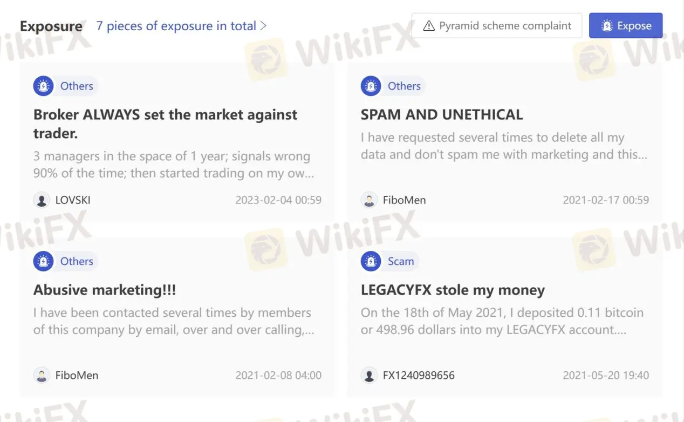Screen dimensions: 684x422
Task: Select the Others tag on the Abusive marketing card
Action: tap(77, 261)
